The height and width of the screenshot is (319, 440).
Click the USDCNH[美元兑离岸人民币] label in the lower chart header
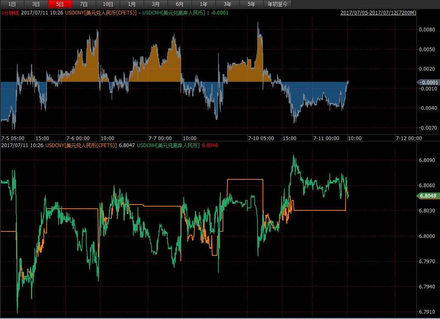(x=168, y=145)
